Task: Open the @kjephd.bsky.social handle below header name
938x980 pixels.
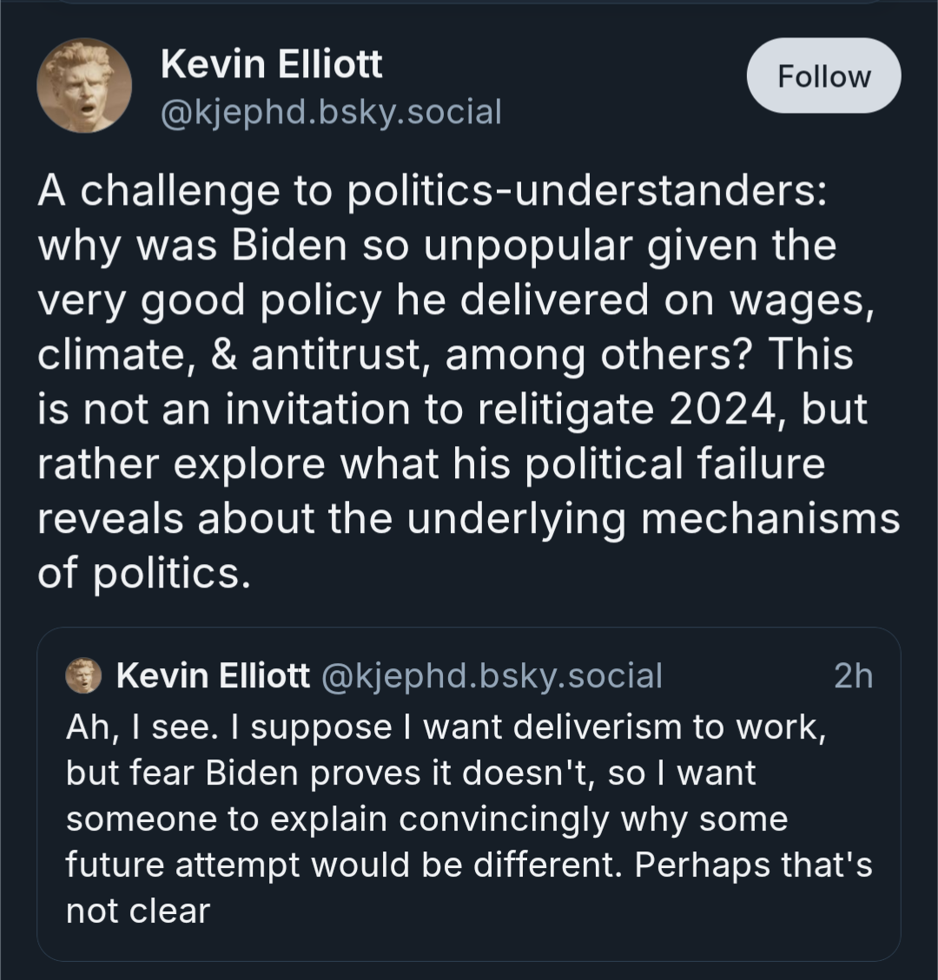Action: point(331,111)
